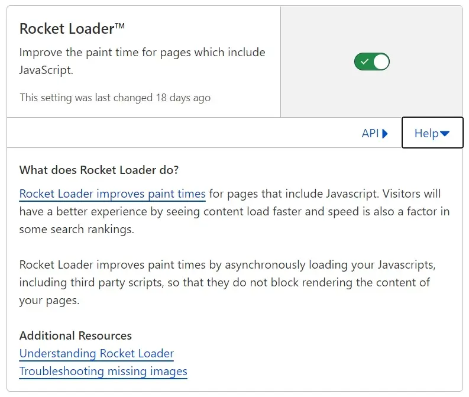Viewport: 469px width, 397px height.
Task: Disable the Rocket Loader toggle switch
Action: point(371,62)
